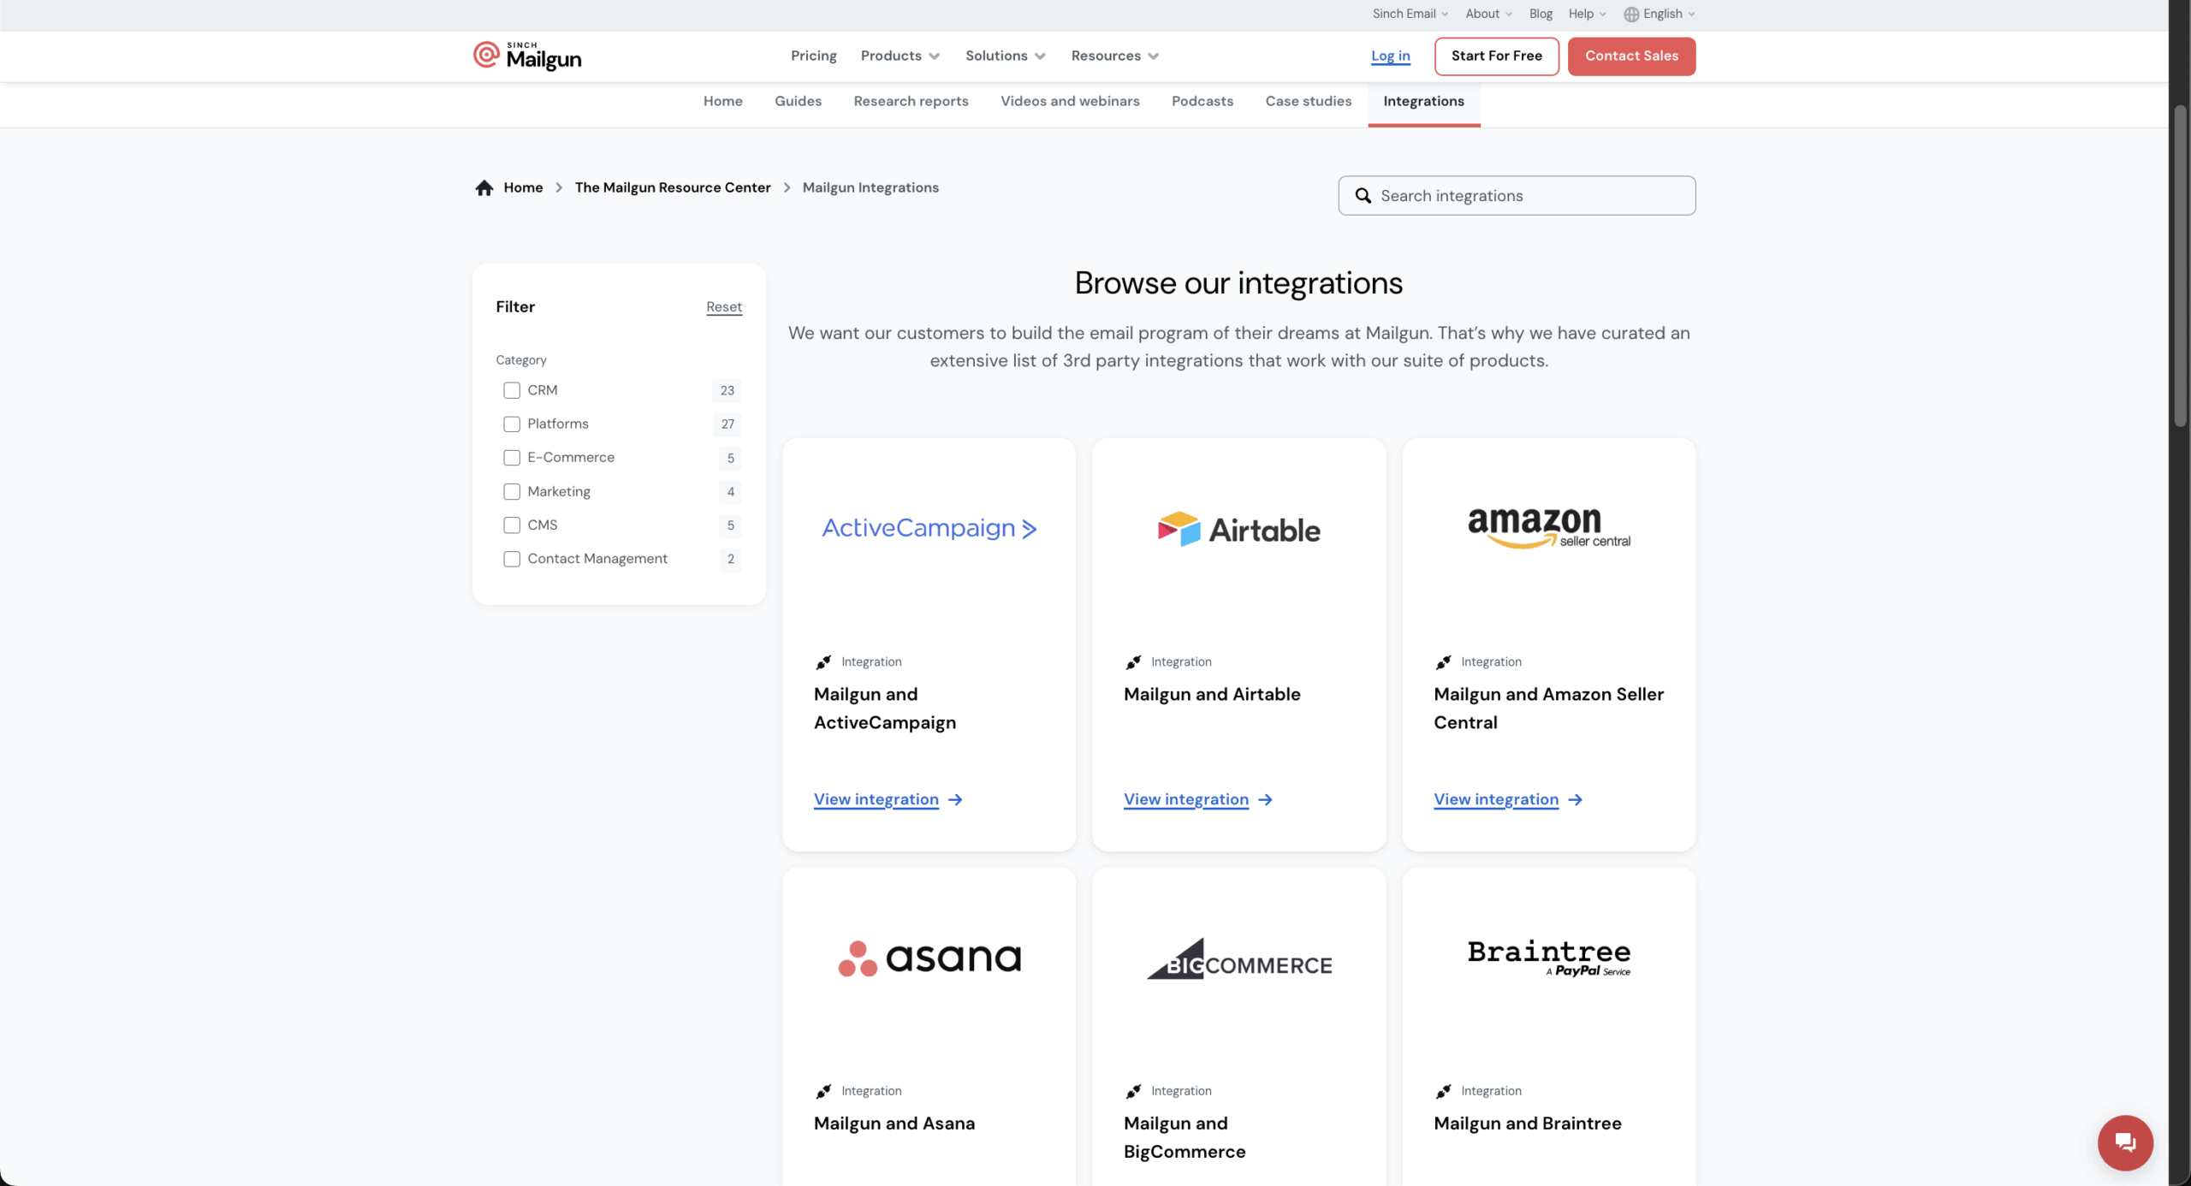Image resolution: width=2191 pixels, height=1186 pixels.
Task: Click the Log in link
Action: click(x=1390, y=56)
